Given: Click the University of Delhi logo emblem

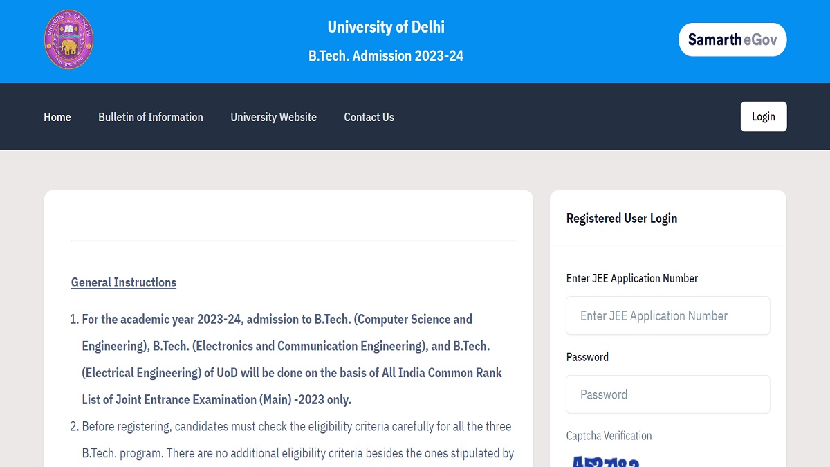Looking at the screenshot, I should tap(68, 39).
